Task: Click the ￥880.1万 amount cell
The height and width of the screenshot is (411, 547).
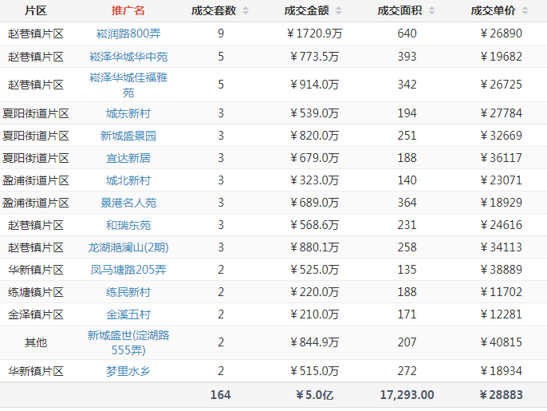Action: (314, 247)
